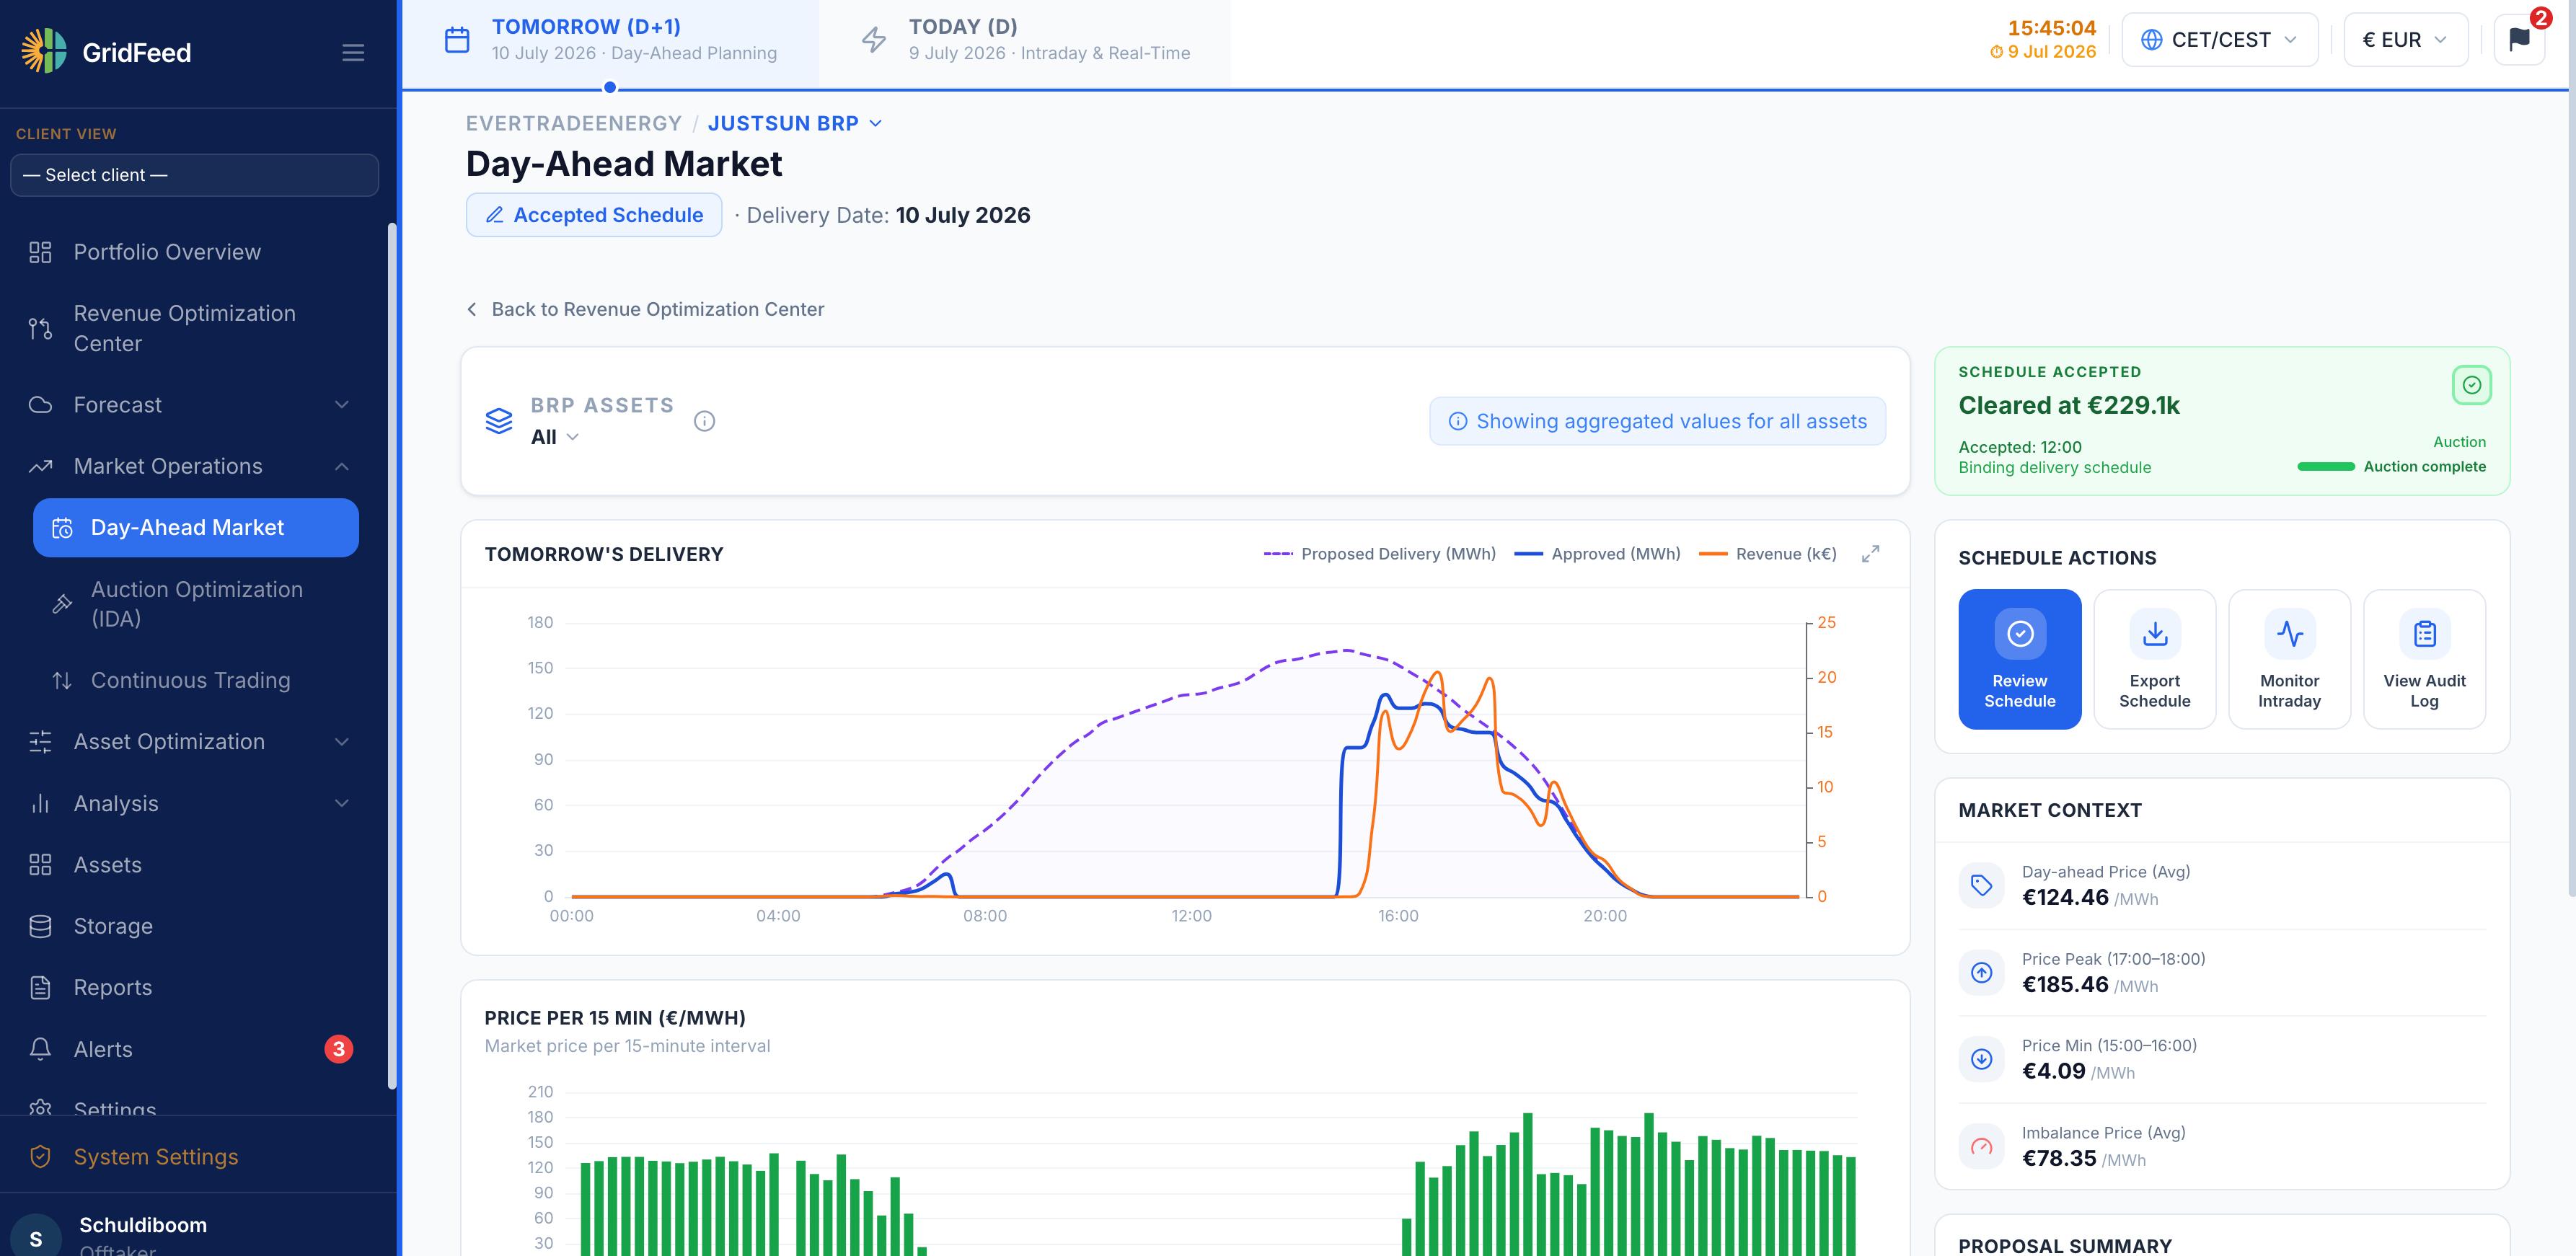Click the Accepted Schedule button
This screenshot has width=2576, height=1256.
594,215
